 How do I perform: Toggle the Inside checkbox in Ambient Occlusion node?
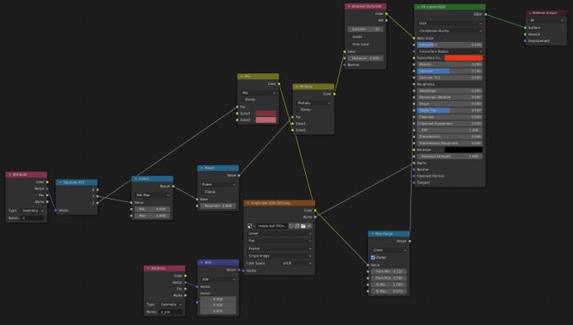point(350,37)
